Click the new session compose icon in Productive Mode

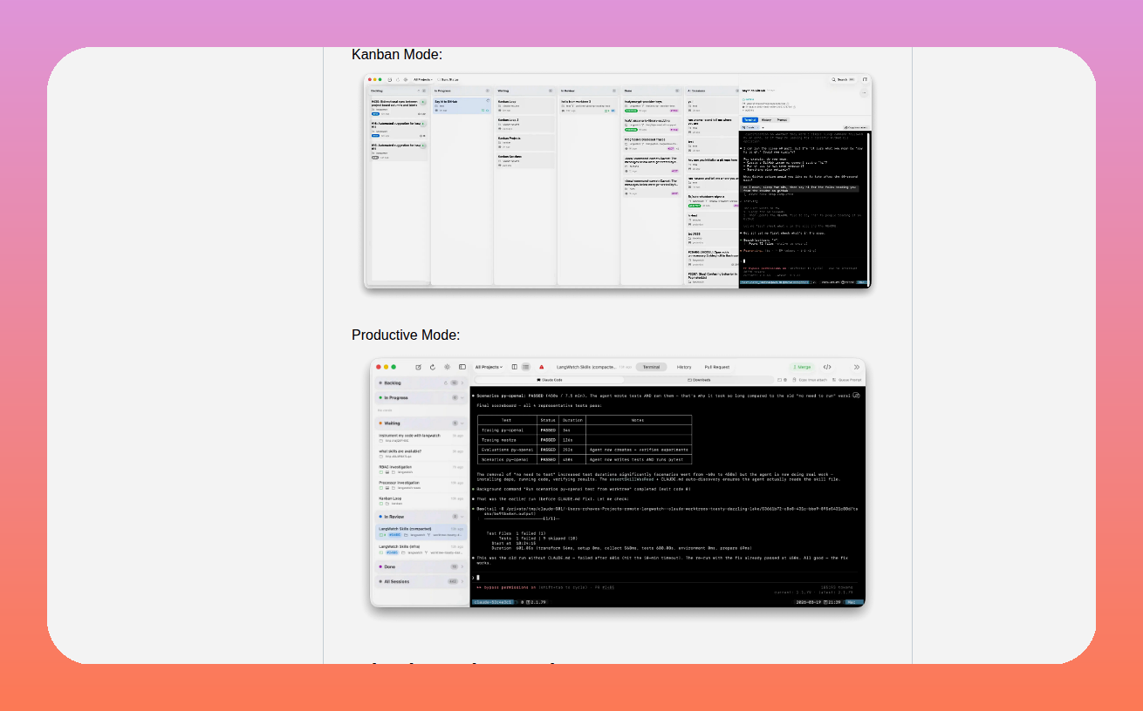[x=419, y=367]
